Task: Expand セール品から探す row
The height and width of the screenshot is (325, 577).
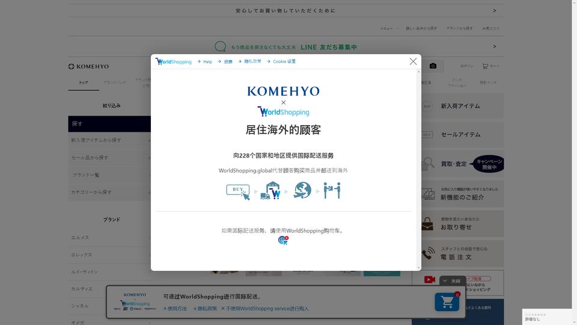Action: [109, 158]
